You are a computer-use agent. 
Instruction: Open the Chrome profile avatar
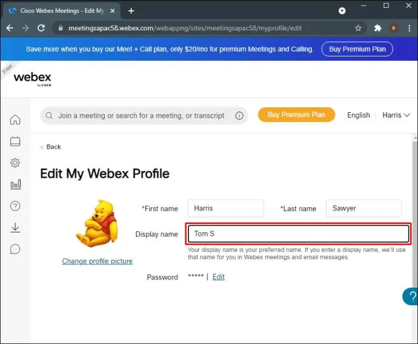coord(393,28)
